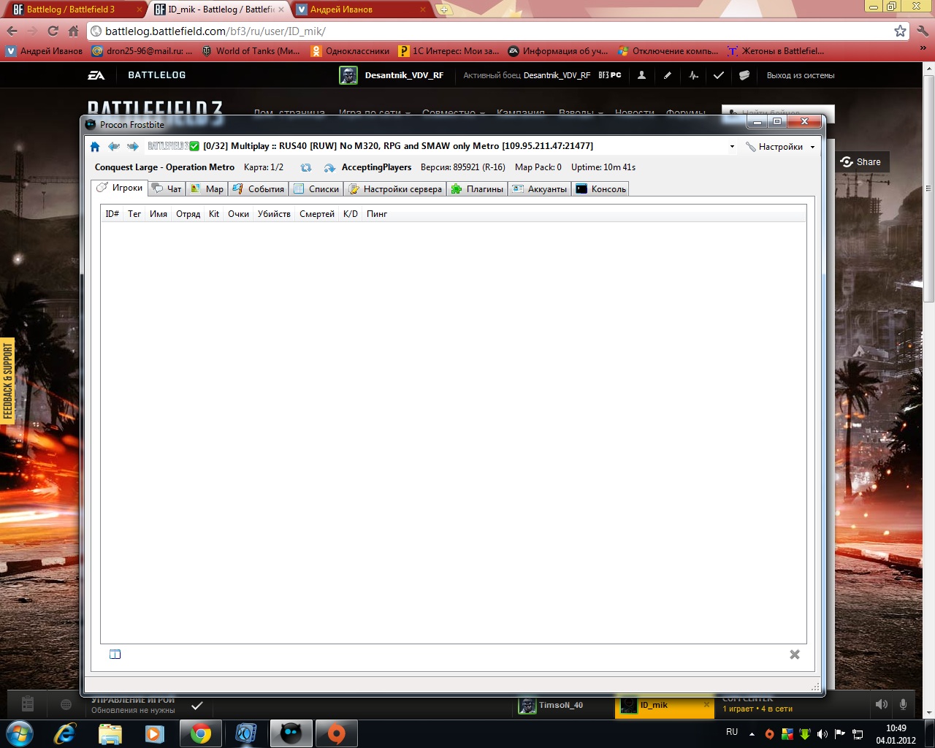
Task: Click Battlelog pencil edit icon
Action: tap(668, 75)
